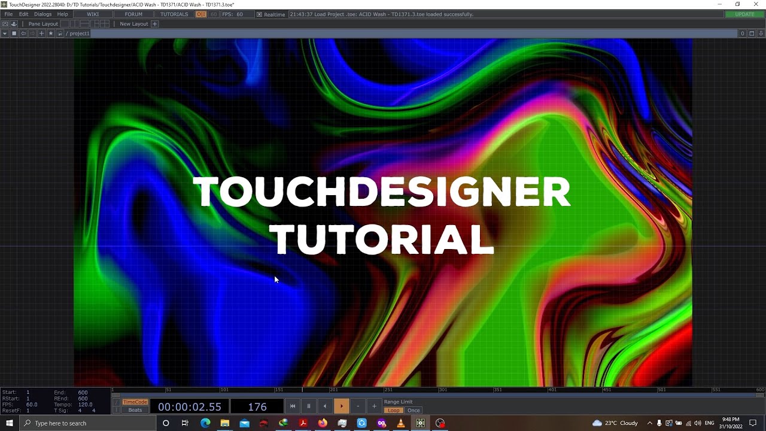Toggle the orange power on/off button
Viewport: 766px width, 431px height.
(201, 14)
